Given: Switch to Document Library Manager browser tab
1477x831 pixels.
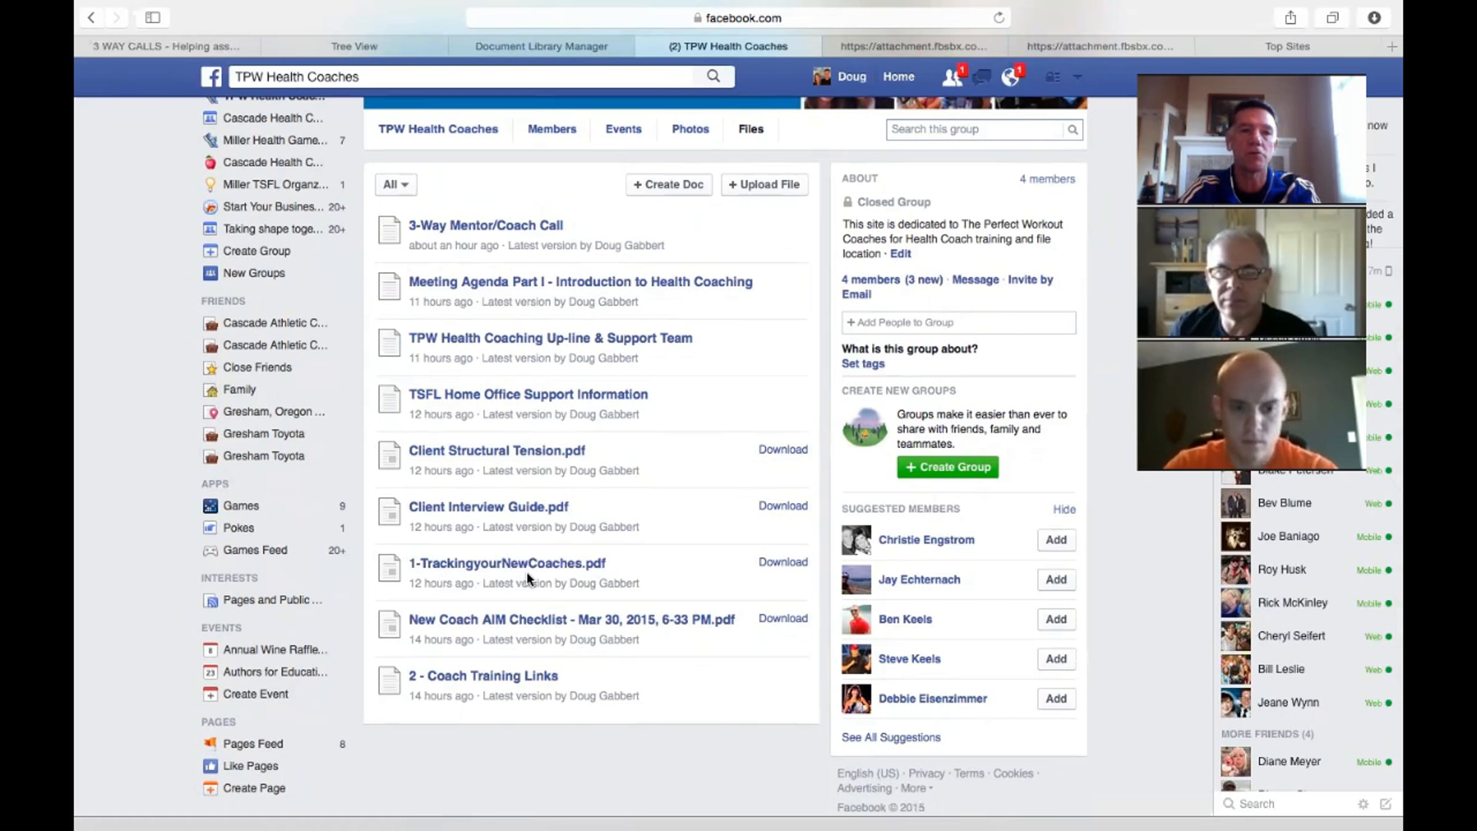Looking at the screenshot, I should 541,46.
